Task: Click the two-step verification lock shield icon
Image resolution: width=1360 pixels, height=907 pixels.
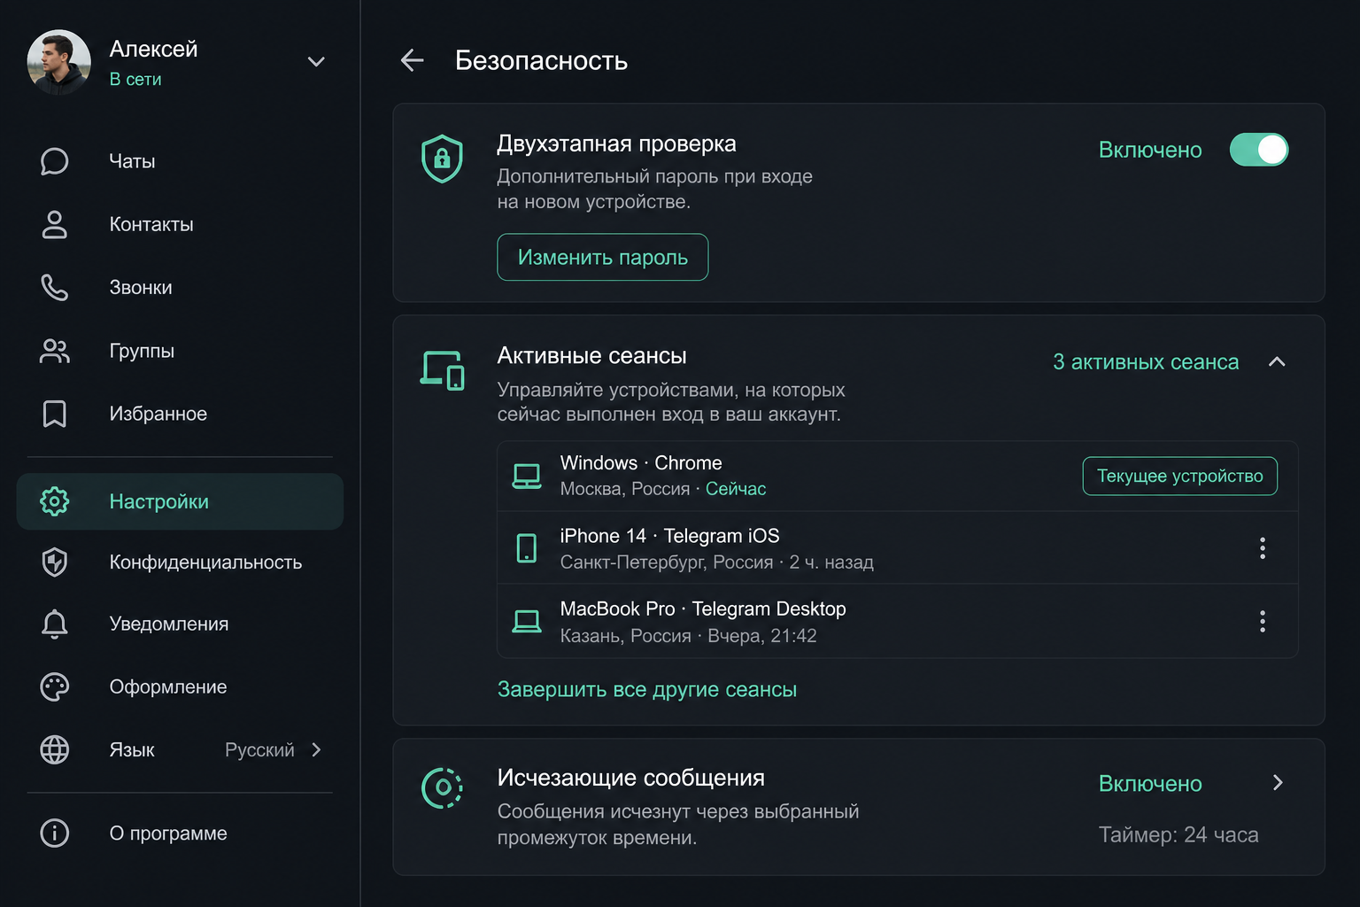Action: [x=442, y=159]
